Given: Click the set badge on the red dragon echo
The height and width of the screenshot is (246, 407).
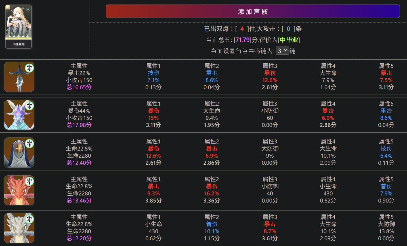Looking at the screenshot, I should click(x=30, y=181).
